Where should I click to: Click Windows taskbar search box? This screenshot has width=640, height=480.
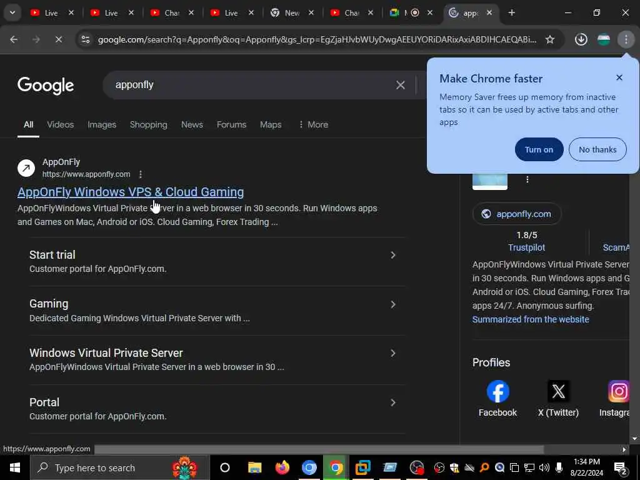tap(119, 467)
